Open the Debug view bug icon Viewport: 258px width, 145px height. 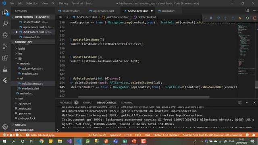point(5,35)
